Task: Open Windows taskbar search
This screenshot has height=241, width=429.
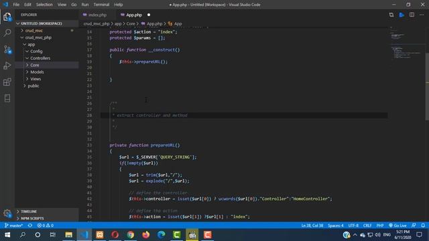Action: 23,235
